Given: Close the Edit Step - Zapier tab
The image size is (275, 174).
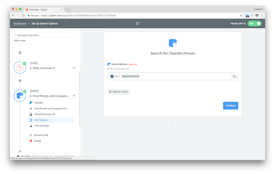Looking at the screenshot, I should [62, 10].
